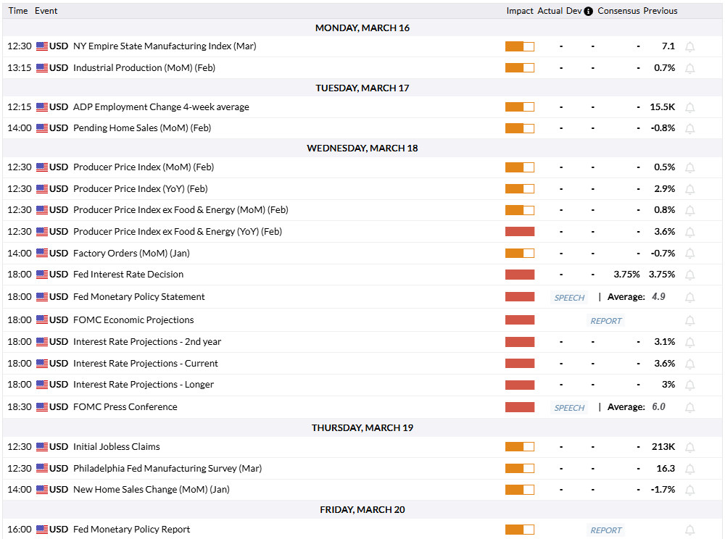The height and width of the screenshot is (539, 725).
Task: Click bell icon on Fed Interest Rate Decision row
Action: [x=689, y=275]
